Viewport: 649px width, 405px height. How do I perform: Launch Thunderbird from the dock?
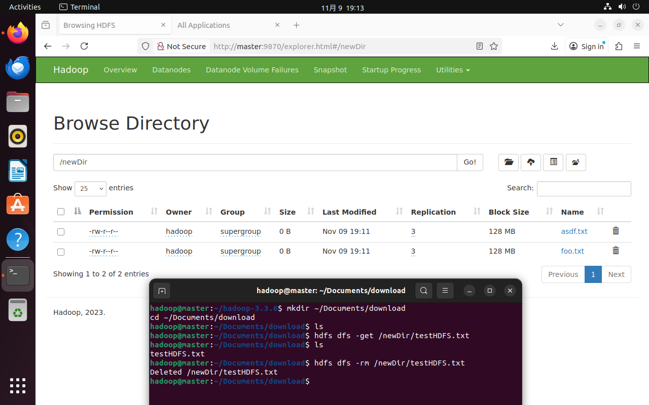coord(18,67)
